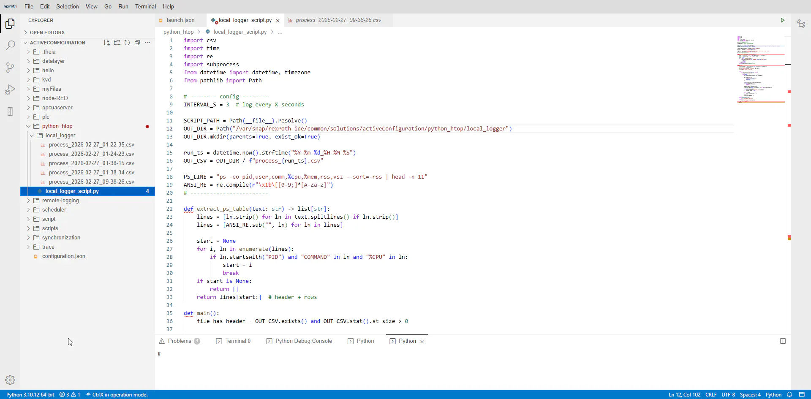Click Python 3.10.12 64-bit interpreter selector
The image size is (811, 399).
pos(30,395)
